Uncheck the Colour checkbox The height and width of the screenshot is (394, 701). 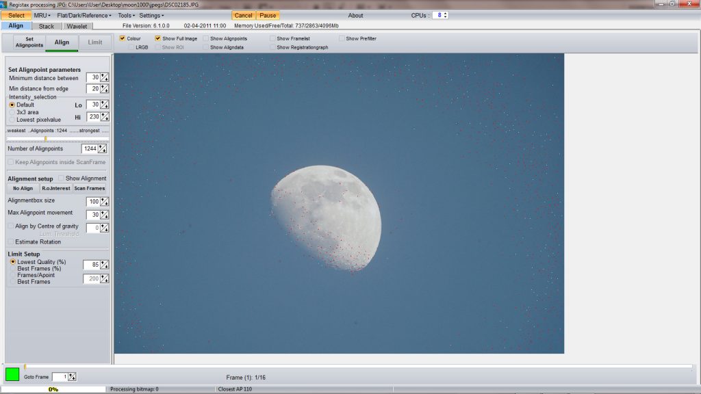click(x=123, y=39)
